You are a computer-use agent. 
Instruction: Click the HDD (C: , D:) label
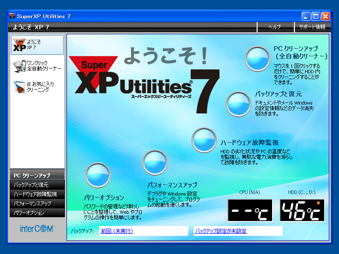[302, 192]
